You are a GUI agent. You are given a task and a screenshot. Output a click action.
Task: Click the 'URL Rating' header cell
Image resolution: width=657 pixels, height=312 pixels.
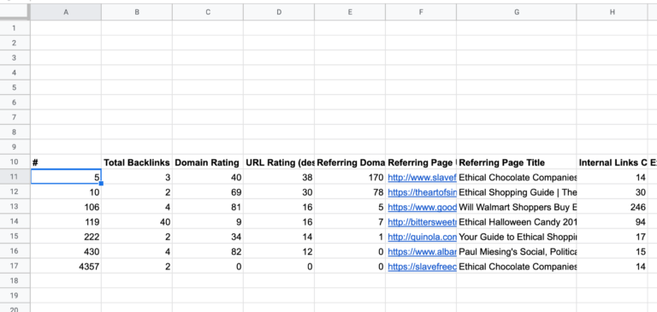tap(279, 162)
